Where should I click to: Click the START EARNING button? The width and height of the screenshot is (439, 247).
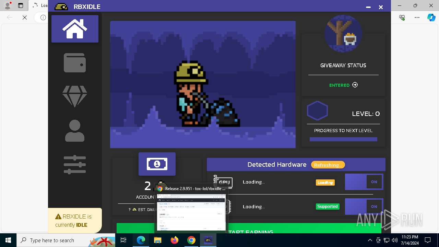(x=249, y=228)
